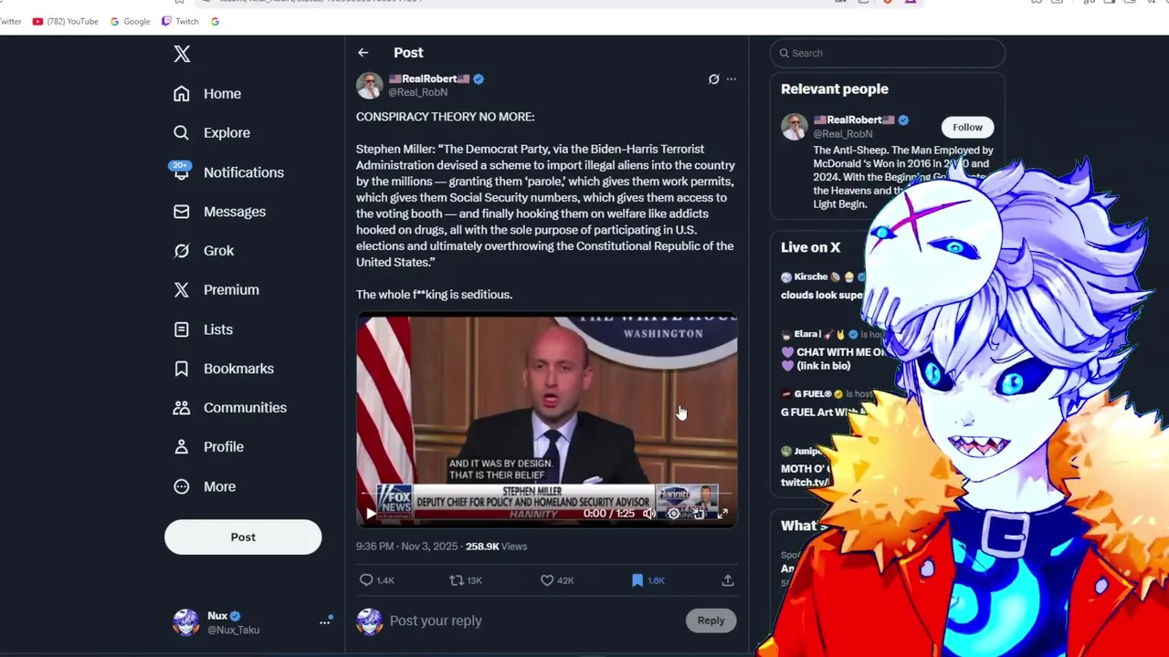Toggle the bookmark on this post
The height and width of the screenshot is (657, 1169).
tap(637, 580)
